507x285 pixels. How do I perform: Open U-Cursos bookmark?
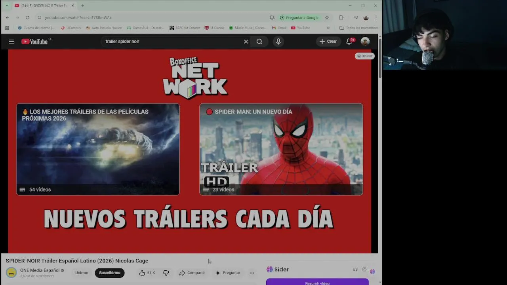[214, 28]
